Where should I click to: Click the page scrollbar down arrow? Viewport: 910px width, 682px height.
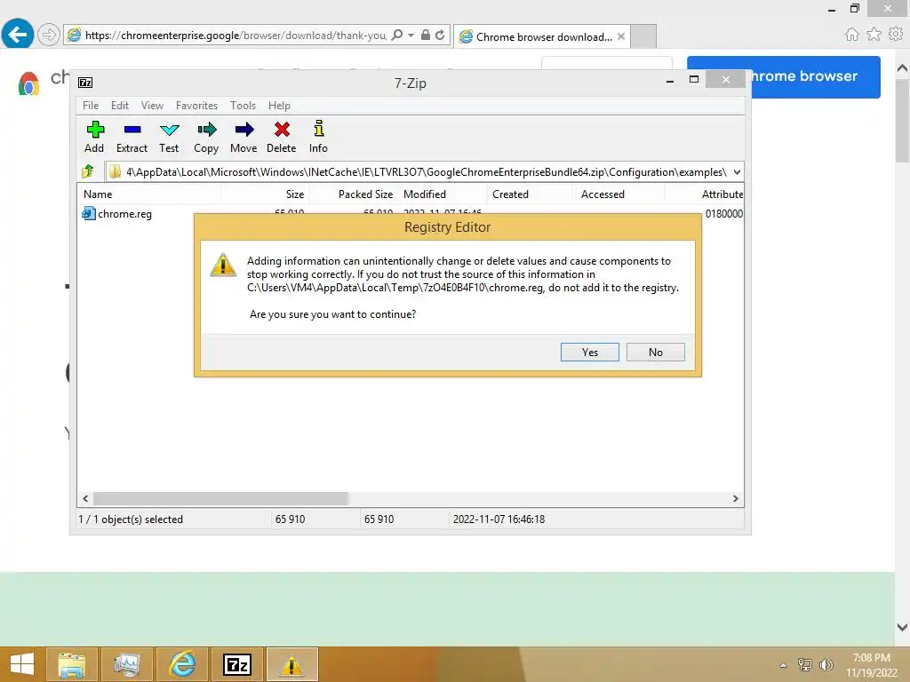coord(902,627)
